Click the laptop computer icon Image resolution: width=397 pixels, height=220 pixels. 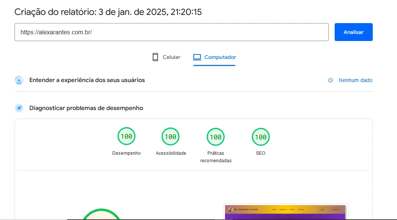tap(197, 57)
